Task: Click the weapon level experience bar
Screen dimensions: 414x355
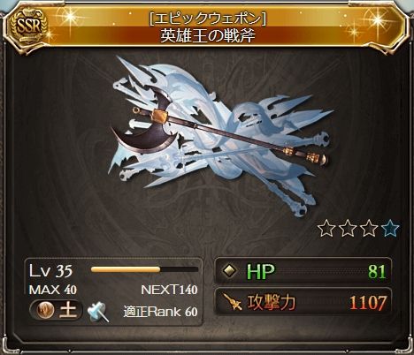Action: tap(144, 269)
